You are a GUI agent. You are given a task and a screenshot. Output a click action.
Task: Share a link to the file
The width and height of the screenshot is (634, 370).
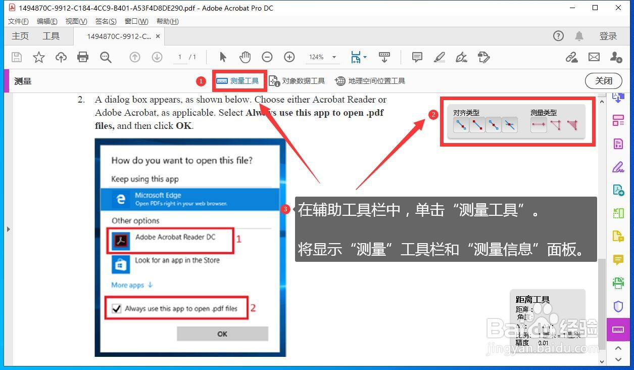click(572, 57)
